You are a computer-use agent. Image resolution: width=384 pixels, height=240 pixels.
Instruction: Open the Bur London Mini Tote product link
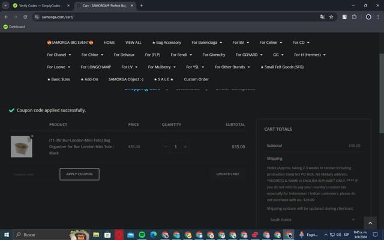(x=82, y=146)
